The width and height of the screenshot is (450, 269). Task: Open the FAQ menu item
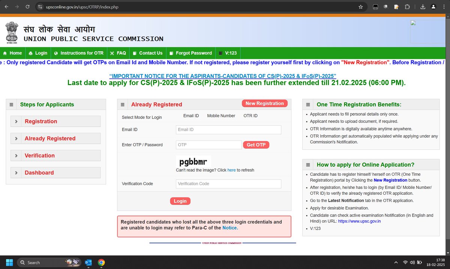(118, 53)
